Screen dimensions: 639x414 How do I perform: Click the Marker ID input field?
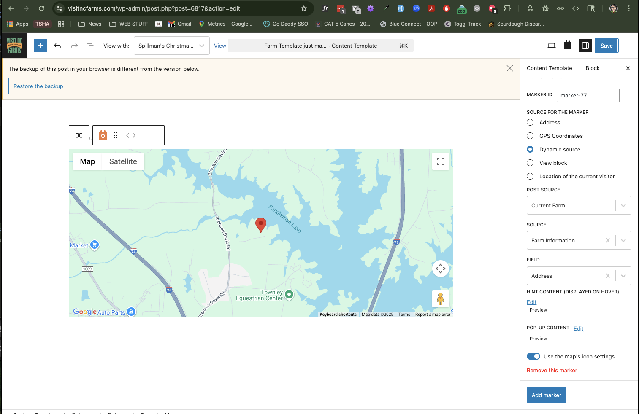coord(588,95)
